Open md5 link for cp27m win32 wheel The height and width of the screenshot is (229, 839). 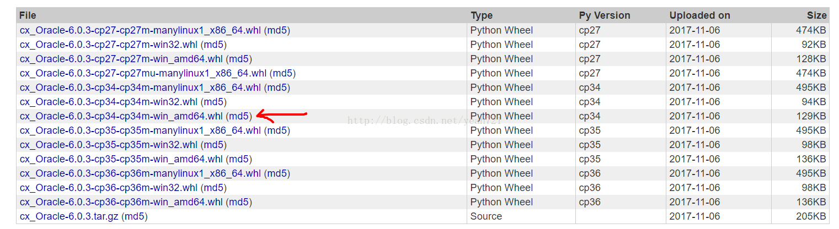coord(213,45)
